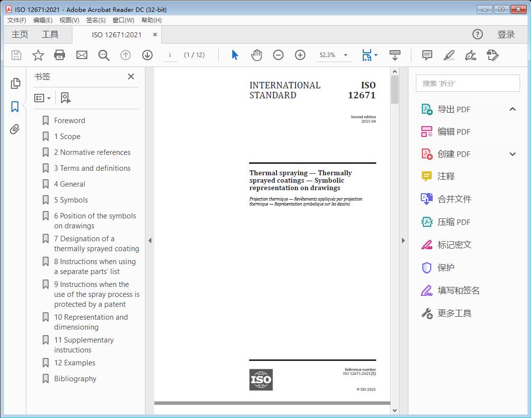Screen dimensions: 531x418
Task: Click the print icon in toolbar
Action: point(60,55)
